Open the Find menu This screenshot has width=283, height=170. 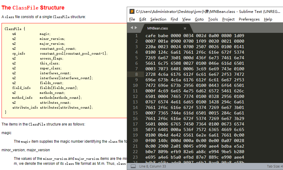click(x=174, y=19)
